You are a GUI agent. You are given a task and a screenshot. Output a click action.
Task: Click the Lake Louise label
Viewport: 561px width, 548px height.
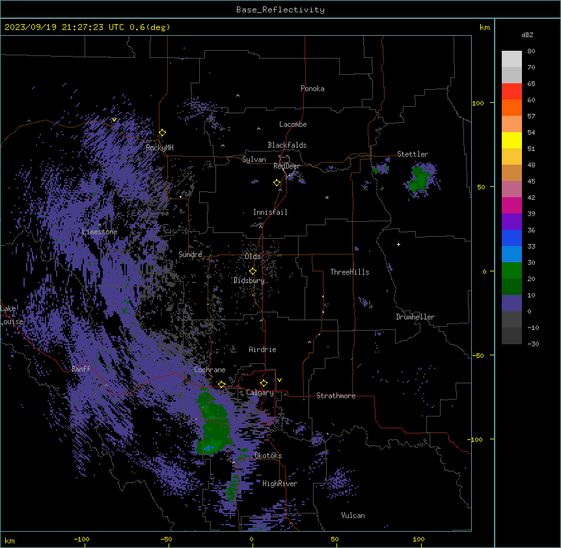tap(12, 315)
